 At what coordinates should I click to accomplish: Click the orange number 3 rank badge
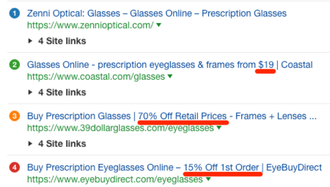(15, 116)
